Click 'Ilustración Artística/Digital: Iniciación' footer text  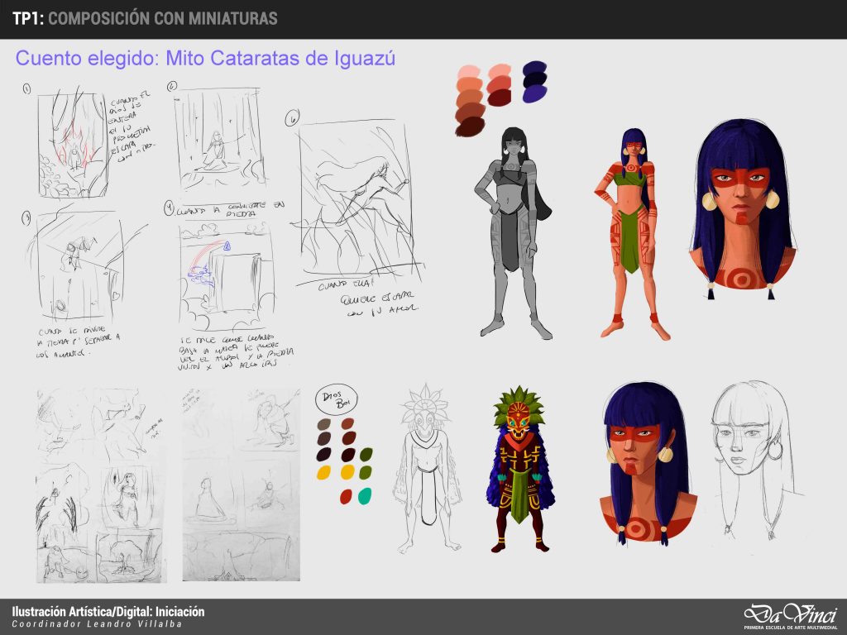pos(108,611)
